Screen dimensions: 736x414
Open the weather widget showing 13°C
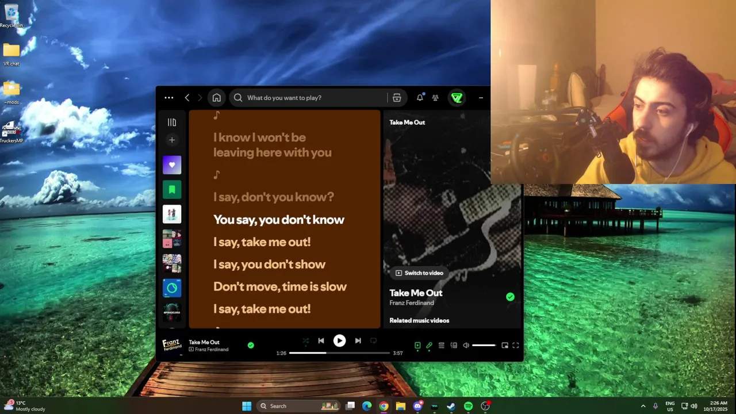[x=24, y=406]
